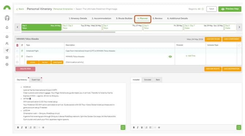Screen dimensions: 245x136
Task: Click the orange day tour button
Action: pyautogui.click(x=45, y=62)
